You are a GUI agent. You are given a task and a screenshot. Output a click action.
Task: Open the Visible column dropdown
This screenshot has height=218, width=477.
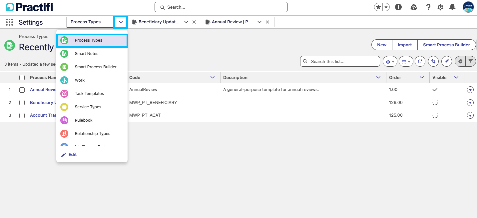[456, 77]
